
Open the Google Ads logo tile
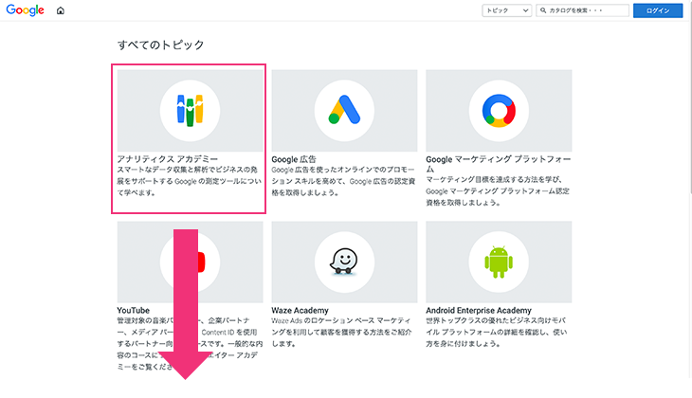click(344, 110)
